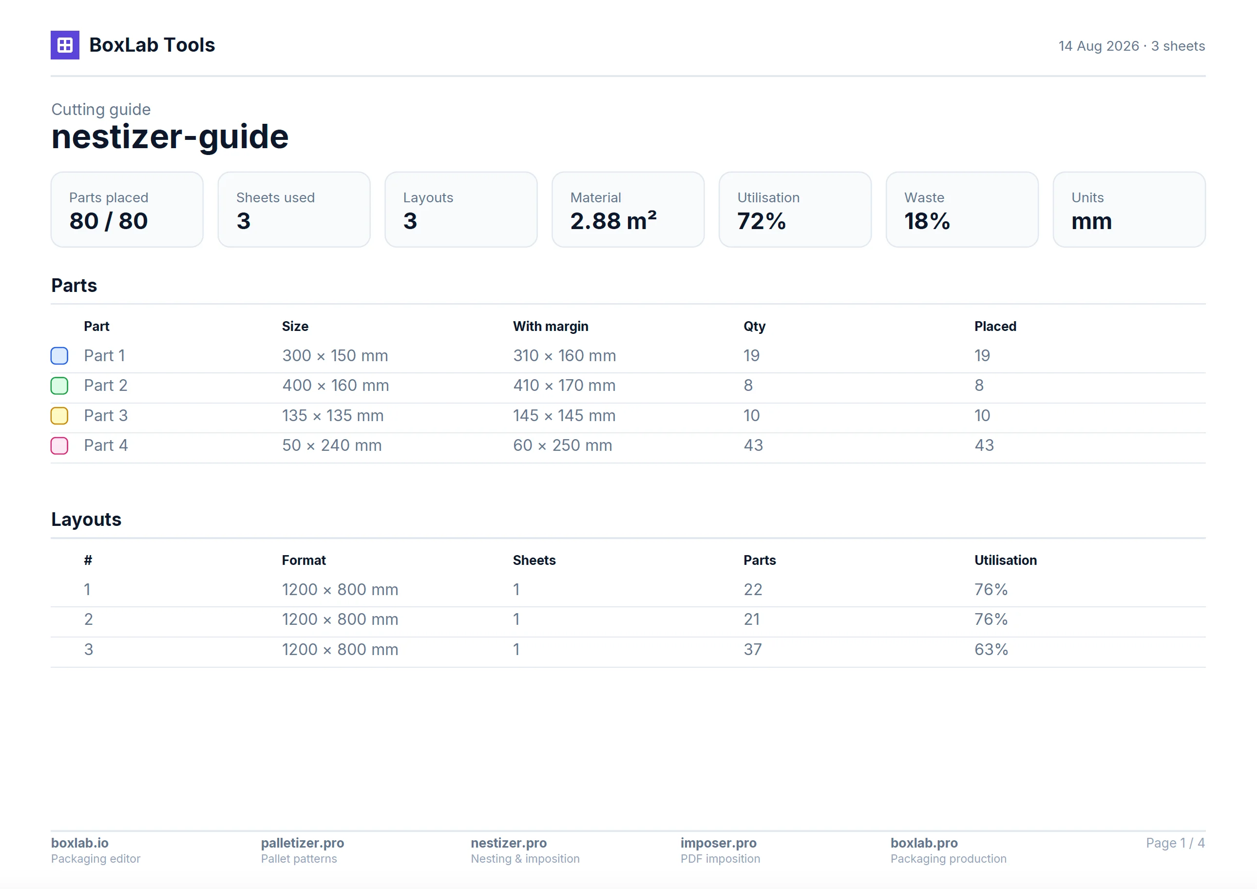Visit the boxlab.pro footer link
1257x889 pixels.
[924, 842]
